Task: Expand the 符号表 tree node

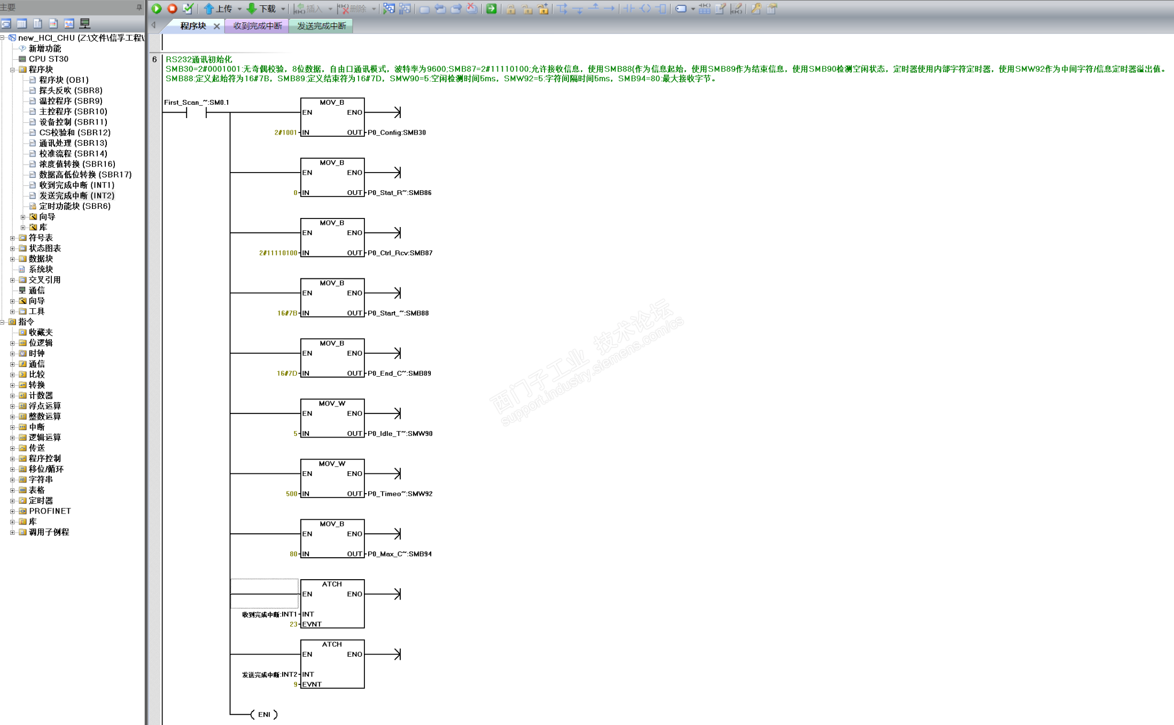Action: (12, 238)
